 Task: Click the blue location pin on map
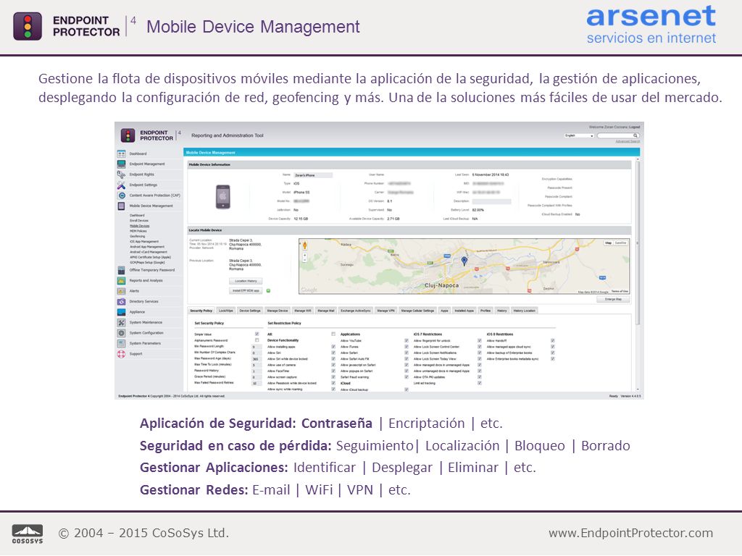tap(464, 261)
